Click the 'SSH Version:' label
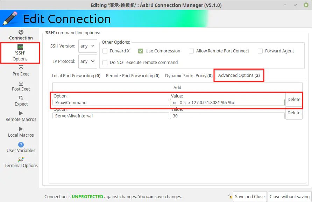Image resolution: width=312 pixels, height=202 pixels. coord(63,46)
